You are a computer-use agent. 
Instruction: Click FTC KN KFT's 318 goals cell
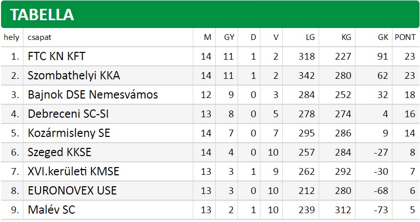(307, 57)
